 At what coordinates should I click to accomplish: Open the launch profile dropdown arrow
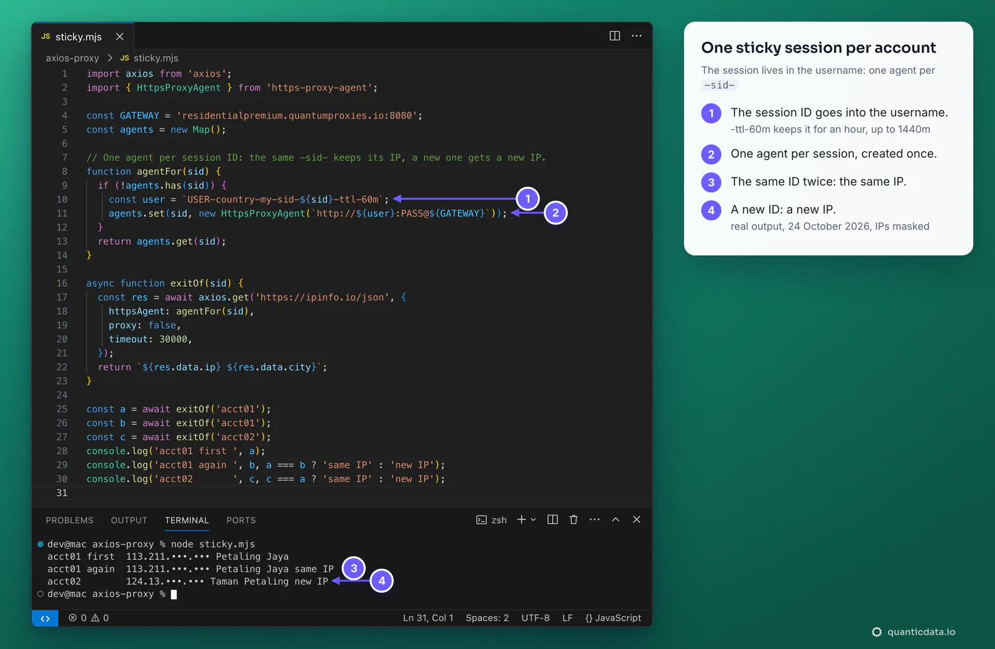click(534, 520)
